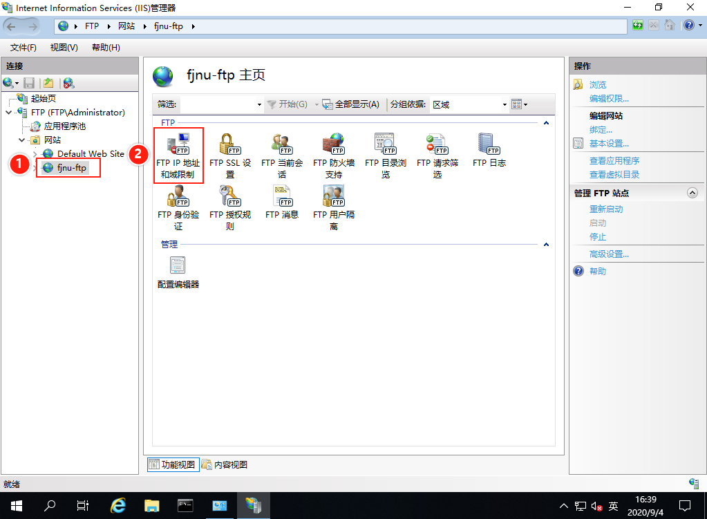Click the connect-to-server globe icon in 连接 toolbar
This screenshot has width=707, height=519.
8,83
